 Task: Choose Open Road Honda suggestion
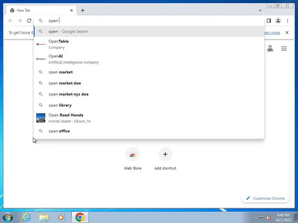(x=149, y=118)
